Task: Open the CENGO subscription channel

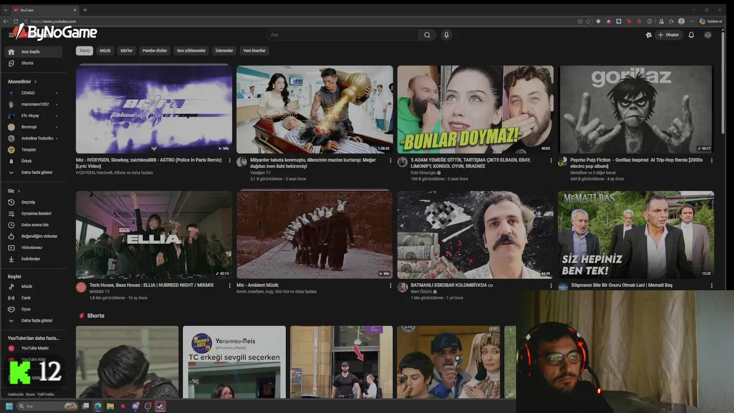Action: [x=33, y=93]
